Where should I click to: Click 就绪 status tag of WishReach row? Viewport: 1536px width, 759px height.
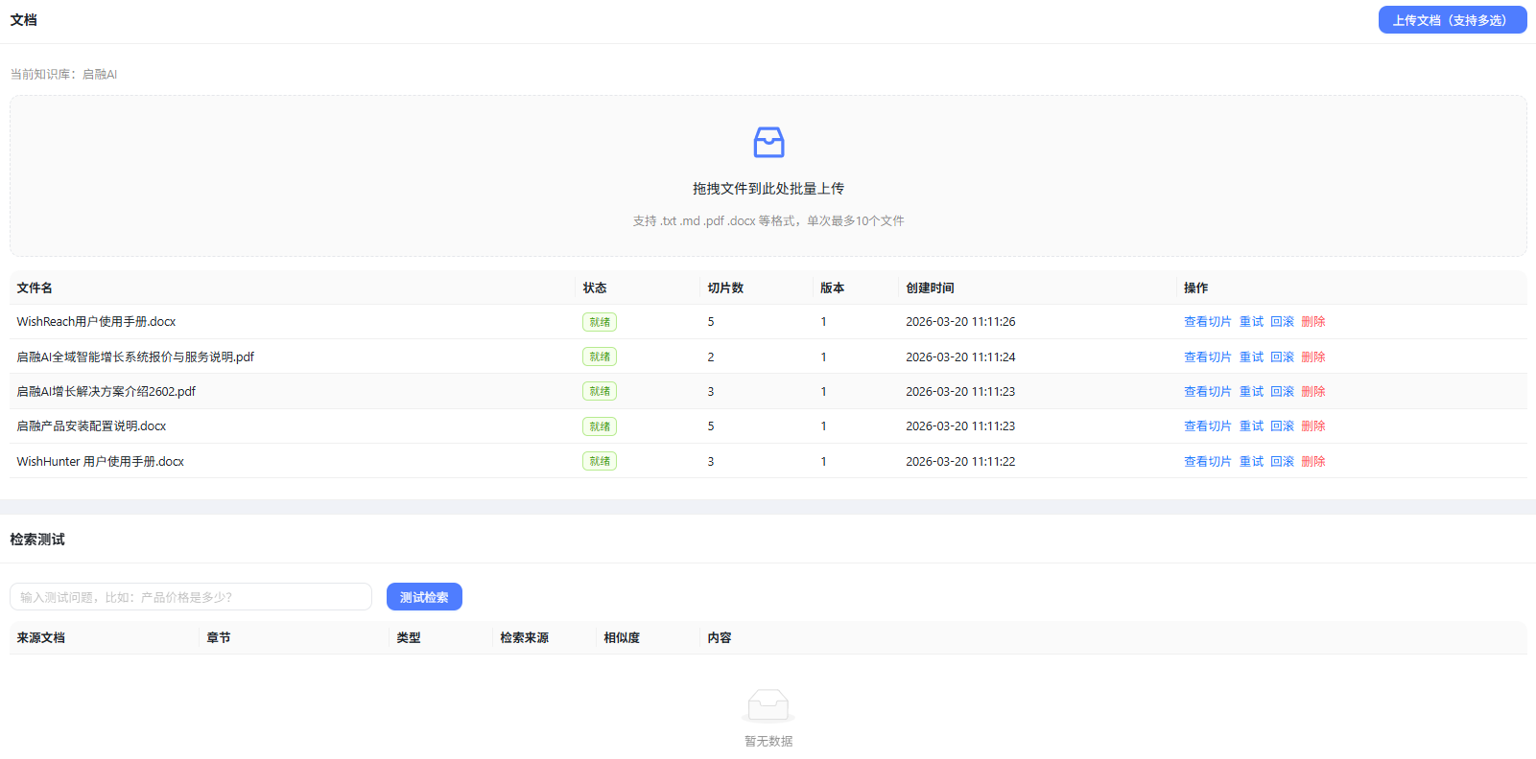click(600, 322)
